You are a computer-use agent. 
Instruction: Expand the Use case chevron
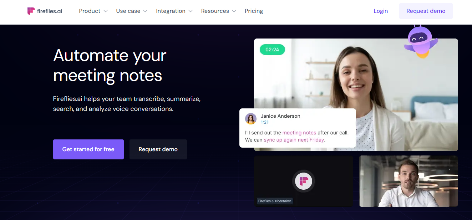coord(145,11)
